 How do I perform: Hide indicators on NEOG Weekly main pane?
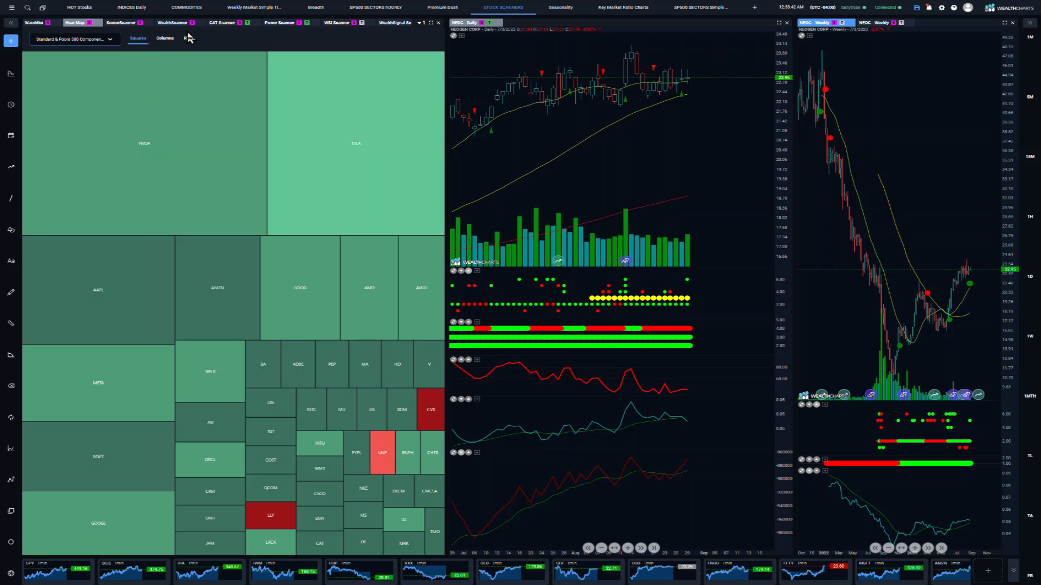point(801,36)
